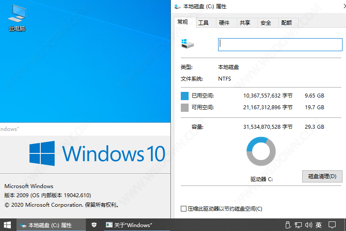
Task: Select the 共享 tab
Action: 245,23
